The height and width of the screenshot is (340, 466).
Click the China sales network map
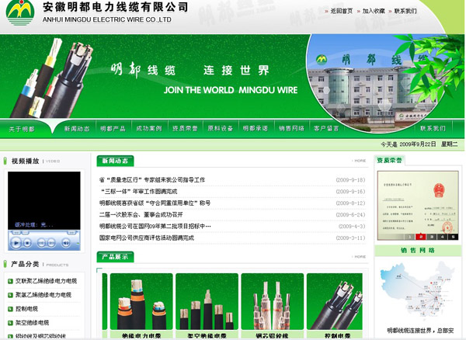click(418, 290)
